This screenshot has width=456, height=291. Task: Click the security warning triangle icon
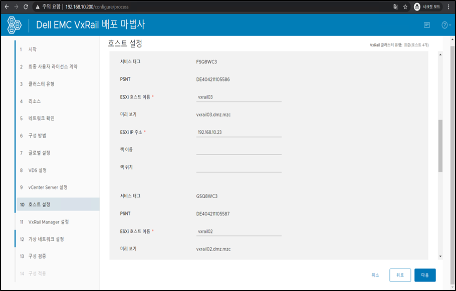(x=38, y=6)
